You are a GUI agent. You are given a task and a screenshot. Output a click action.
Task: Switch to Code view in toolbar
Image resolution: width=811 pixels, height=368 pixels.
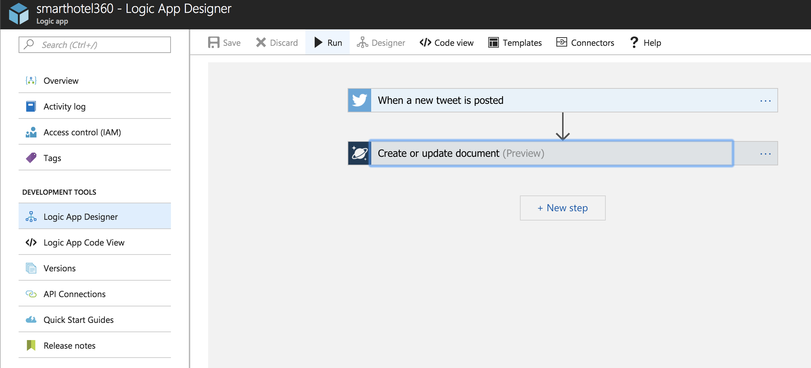click(447, 43)
